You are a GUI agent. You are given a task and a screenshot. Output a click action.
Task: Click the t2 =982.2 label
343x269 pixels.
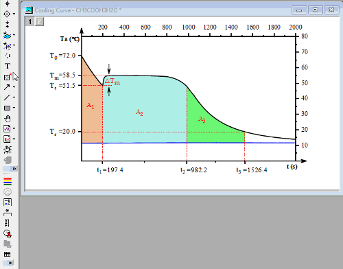pyautogui.click(x=193, y=170)
